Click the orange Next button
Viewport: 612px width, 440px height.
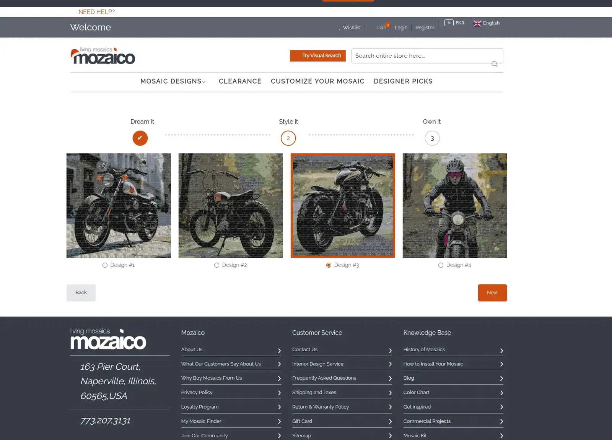[x=492, y=293]
